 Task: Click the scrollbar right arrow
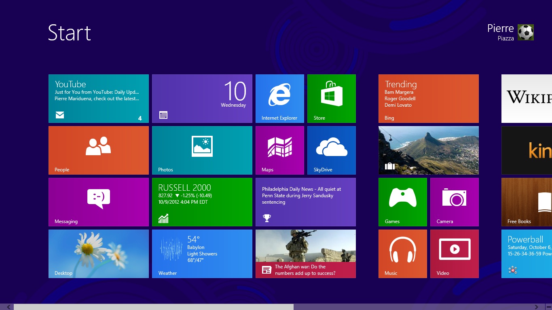(x=537, y=307)
